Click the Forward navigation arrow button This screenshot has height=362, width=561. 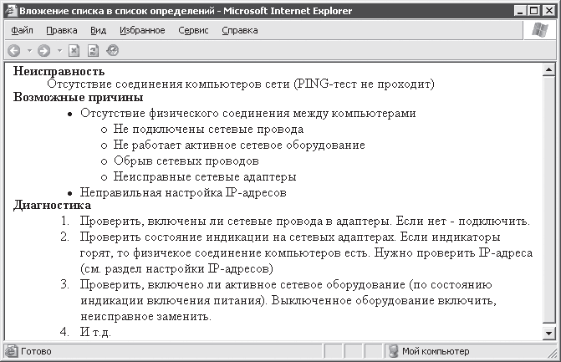[x=44, y=50]
